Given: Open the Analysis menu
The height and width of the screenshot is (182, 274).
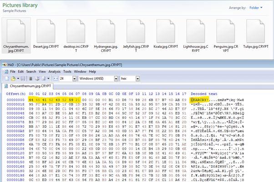Looking at the screenshot, I should 54,71.
